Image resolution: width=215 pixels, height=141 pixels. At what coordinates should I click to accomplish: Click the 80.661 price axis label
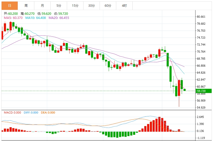pos(201,17)
